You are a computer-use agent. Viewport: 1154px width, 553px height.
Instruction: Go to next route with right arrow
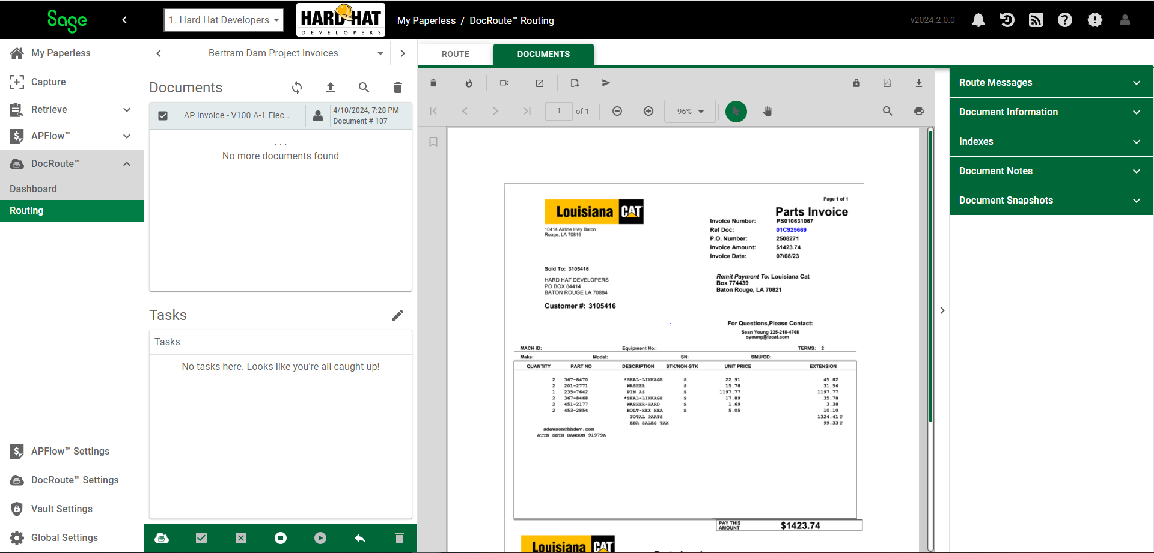[x=403, y=53]
